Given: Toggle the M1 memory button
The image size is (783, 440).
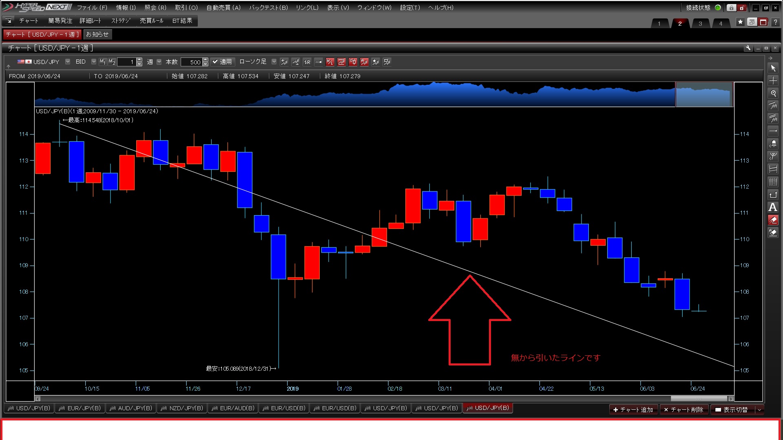Looking at the screenshot, I should 102,62.
